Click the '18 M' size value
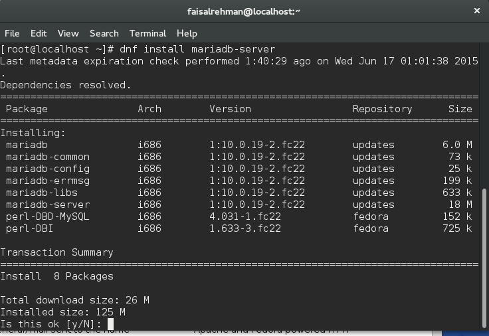The image size is (489, 336). (460, 205)
